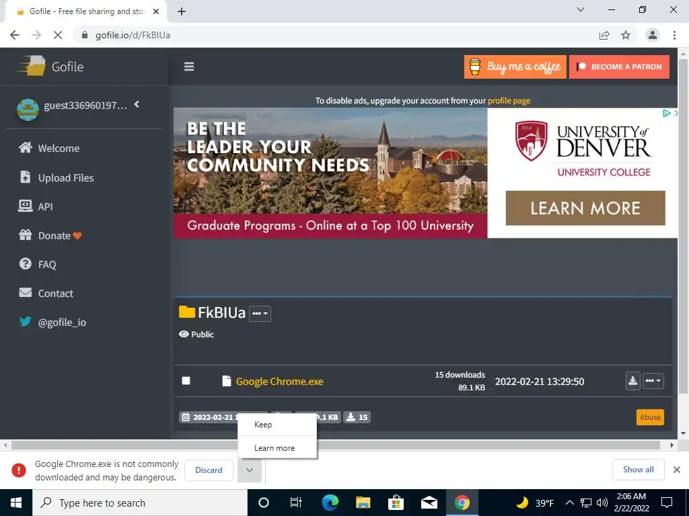Click the Buy me a coffee button

tap(515, 67)
